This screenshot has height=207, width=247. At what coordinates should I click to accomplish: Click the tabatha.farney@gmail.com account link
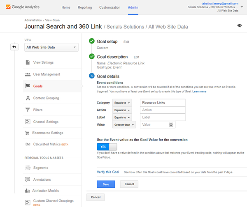pos(220,3)
